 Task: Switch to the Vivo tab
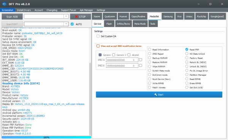179,16
